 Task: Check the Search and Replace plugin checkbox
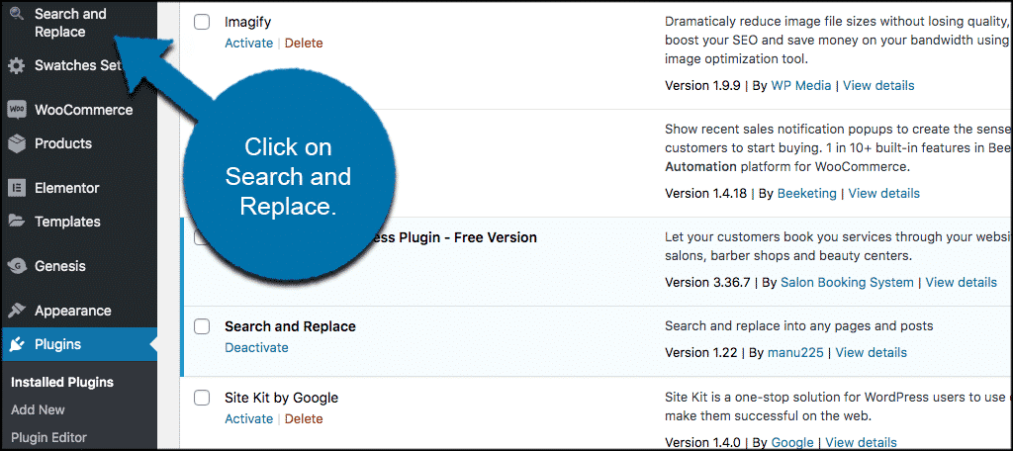(x=202, y=326)
